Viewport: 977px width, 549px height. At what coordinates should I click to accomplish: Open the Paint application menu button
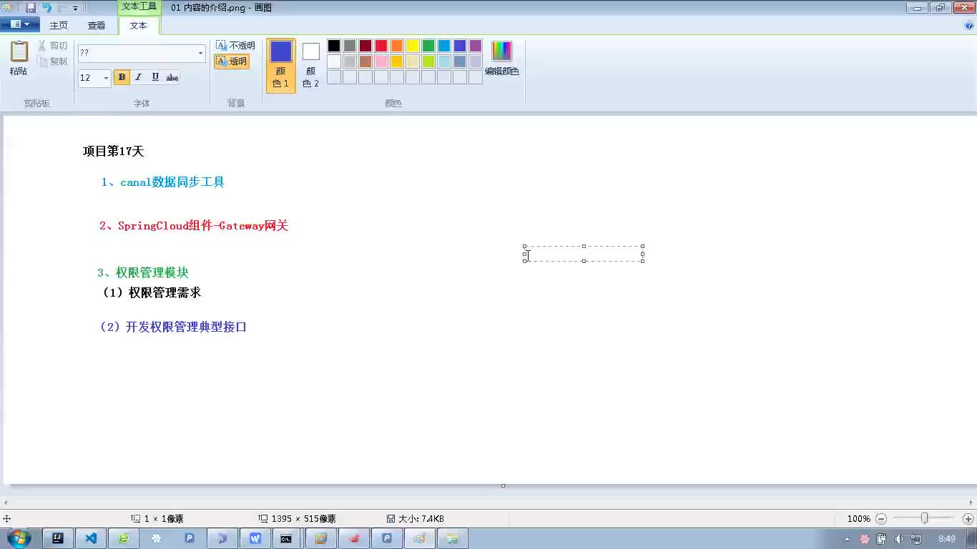coord(19,24)
